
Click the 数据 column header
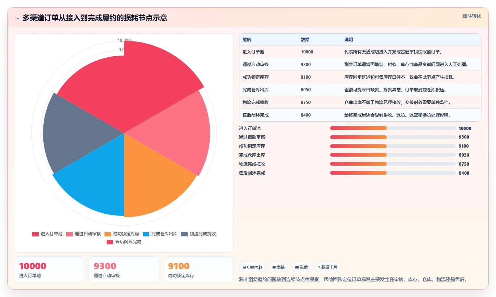(305, 40)
